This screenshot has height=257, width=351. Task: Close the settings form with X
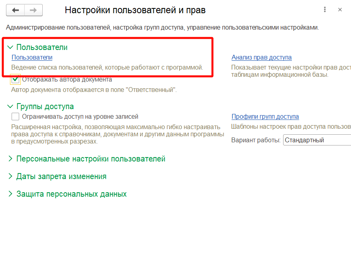pos(340,10)
